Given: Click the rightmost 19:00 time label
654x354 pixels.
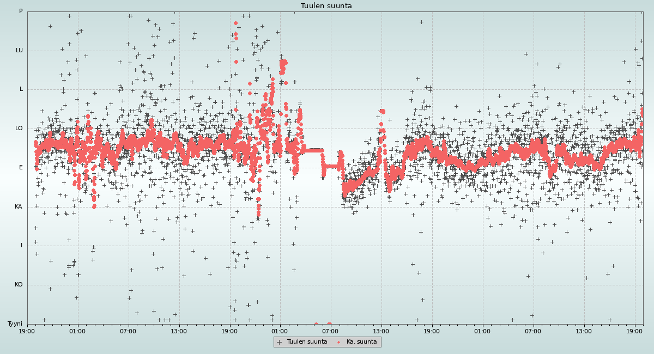Looking at the screenshot, I should [x=634, y=331].
